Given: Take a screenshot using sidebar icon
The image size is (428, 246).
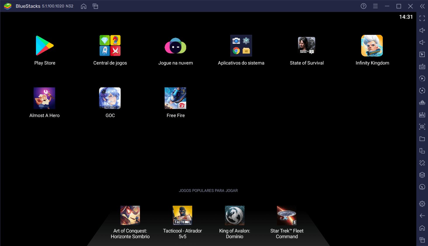Looking at the screenshot, I should [x=422, y=127].
